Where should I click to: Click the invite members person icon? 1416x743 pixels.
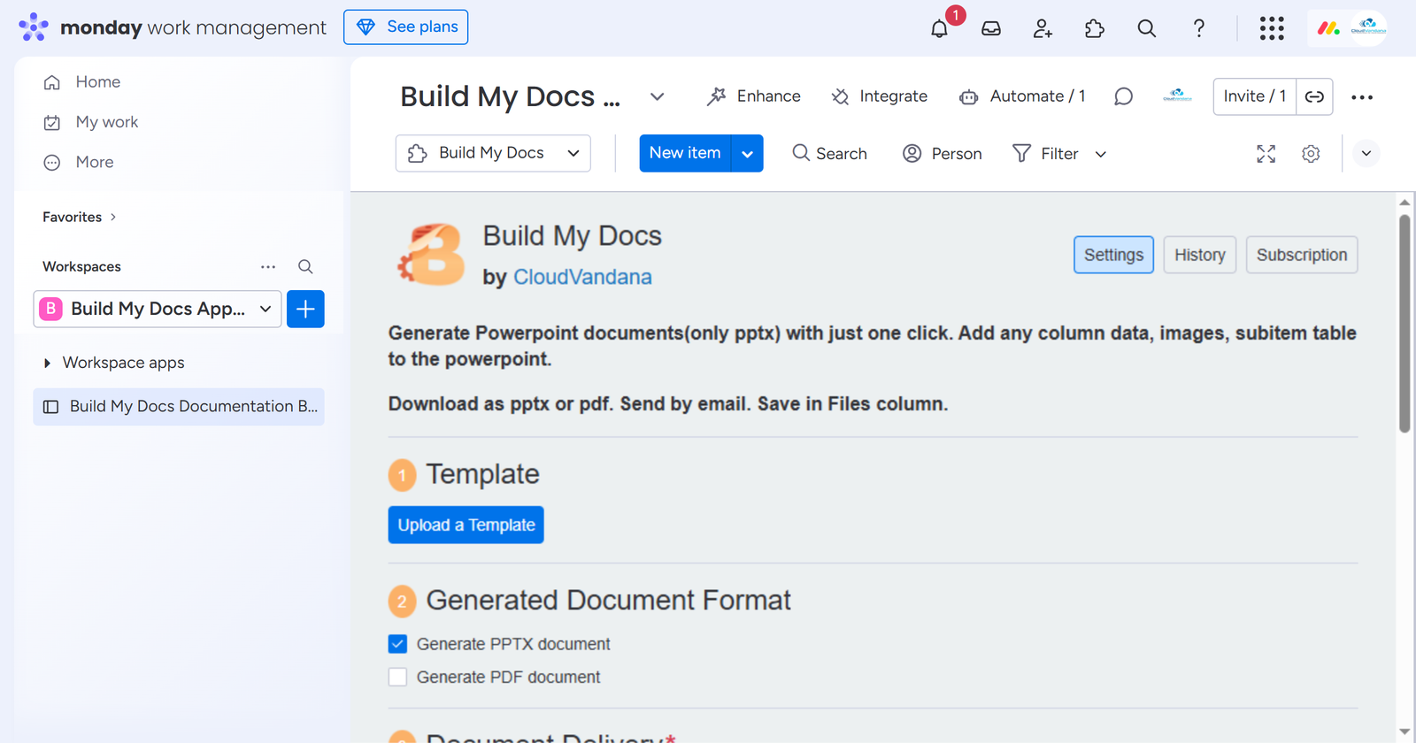coord(1043,28)
